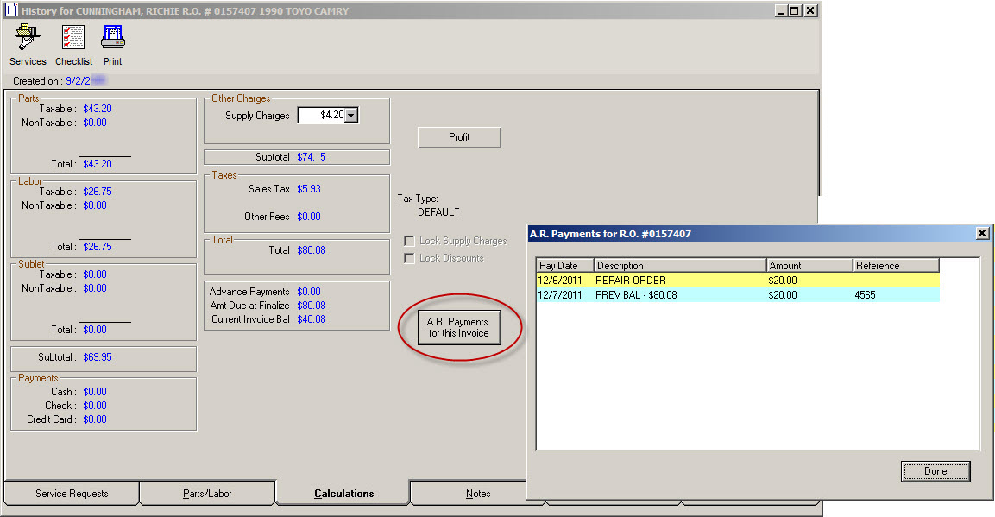Viewport: 995px width, 517px height.
Task: Toggle the Lock Discounts checkbox
Action: tap(410, 258)
